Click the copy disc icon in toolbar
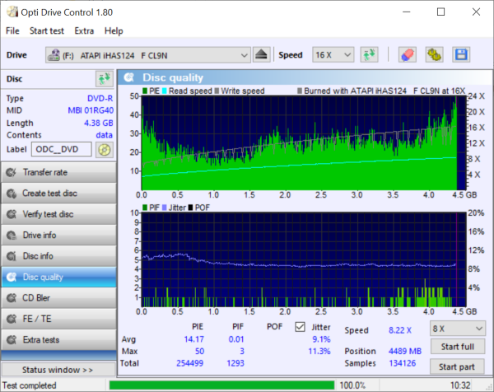This screenshot has height=392, width=494. pyautogui.click(x=434, y=55)
